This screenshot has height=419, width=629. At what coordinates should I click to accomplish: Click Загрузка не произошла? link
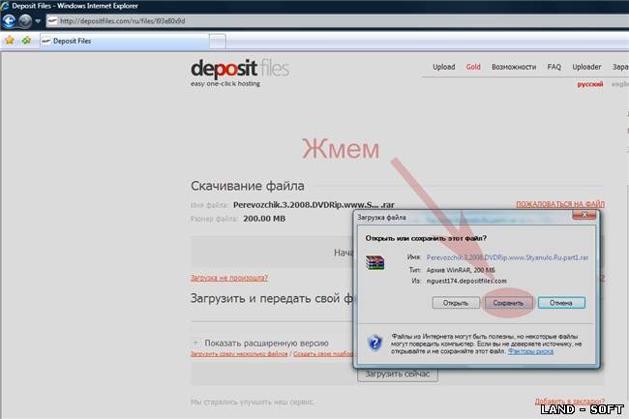pos(228,278)
